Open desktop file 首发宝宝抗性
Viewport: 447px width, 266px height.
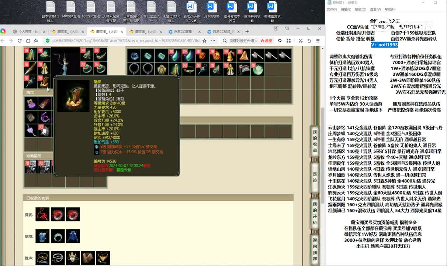point(151,11)
